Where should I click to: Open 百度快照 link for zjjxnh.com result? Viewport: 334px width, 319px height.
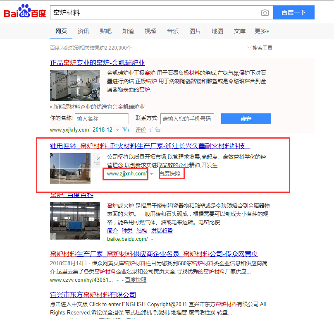coord(170,174)
